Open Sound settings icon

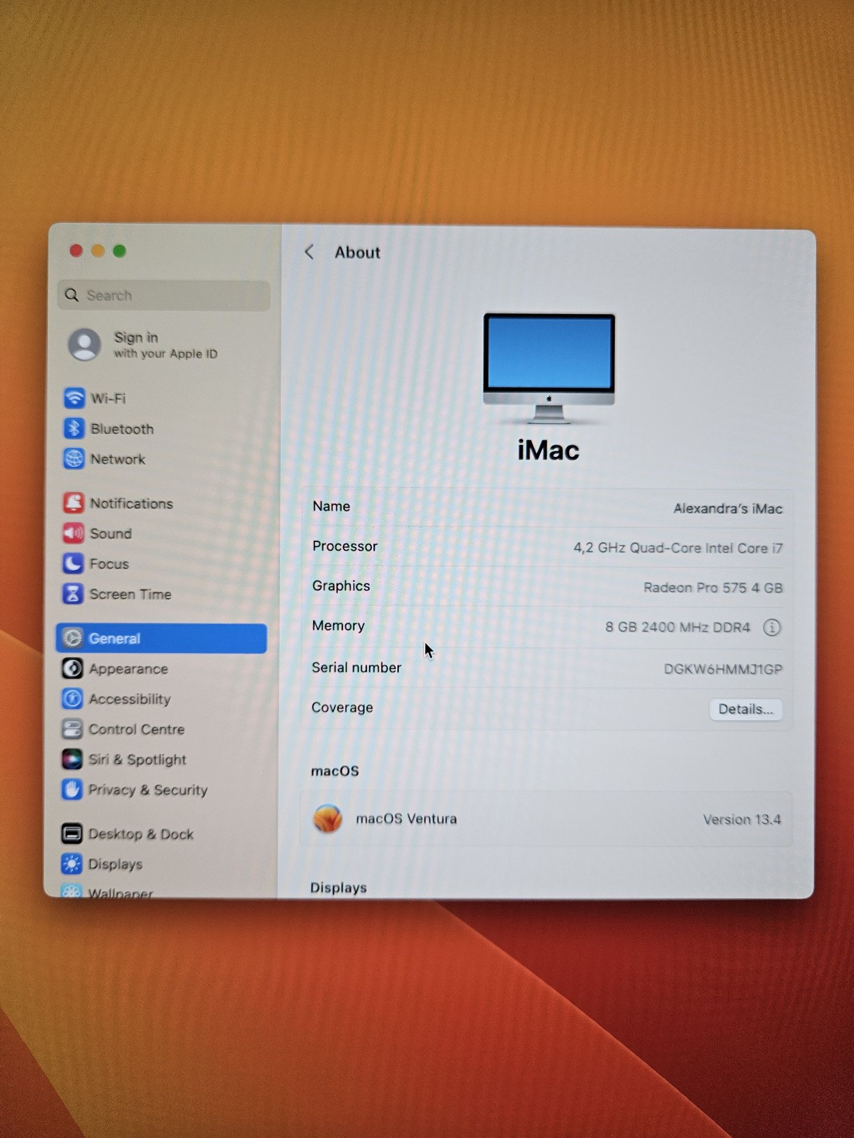coord(73,533)
